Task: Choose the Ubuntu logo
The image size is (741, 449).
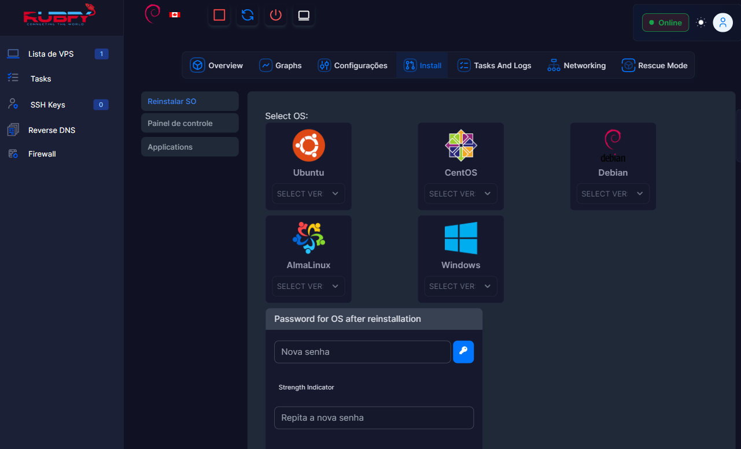Action: pos(308,145)
